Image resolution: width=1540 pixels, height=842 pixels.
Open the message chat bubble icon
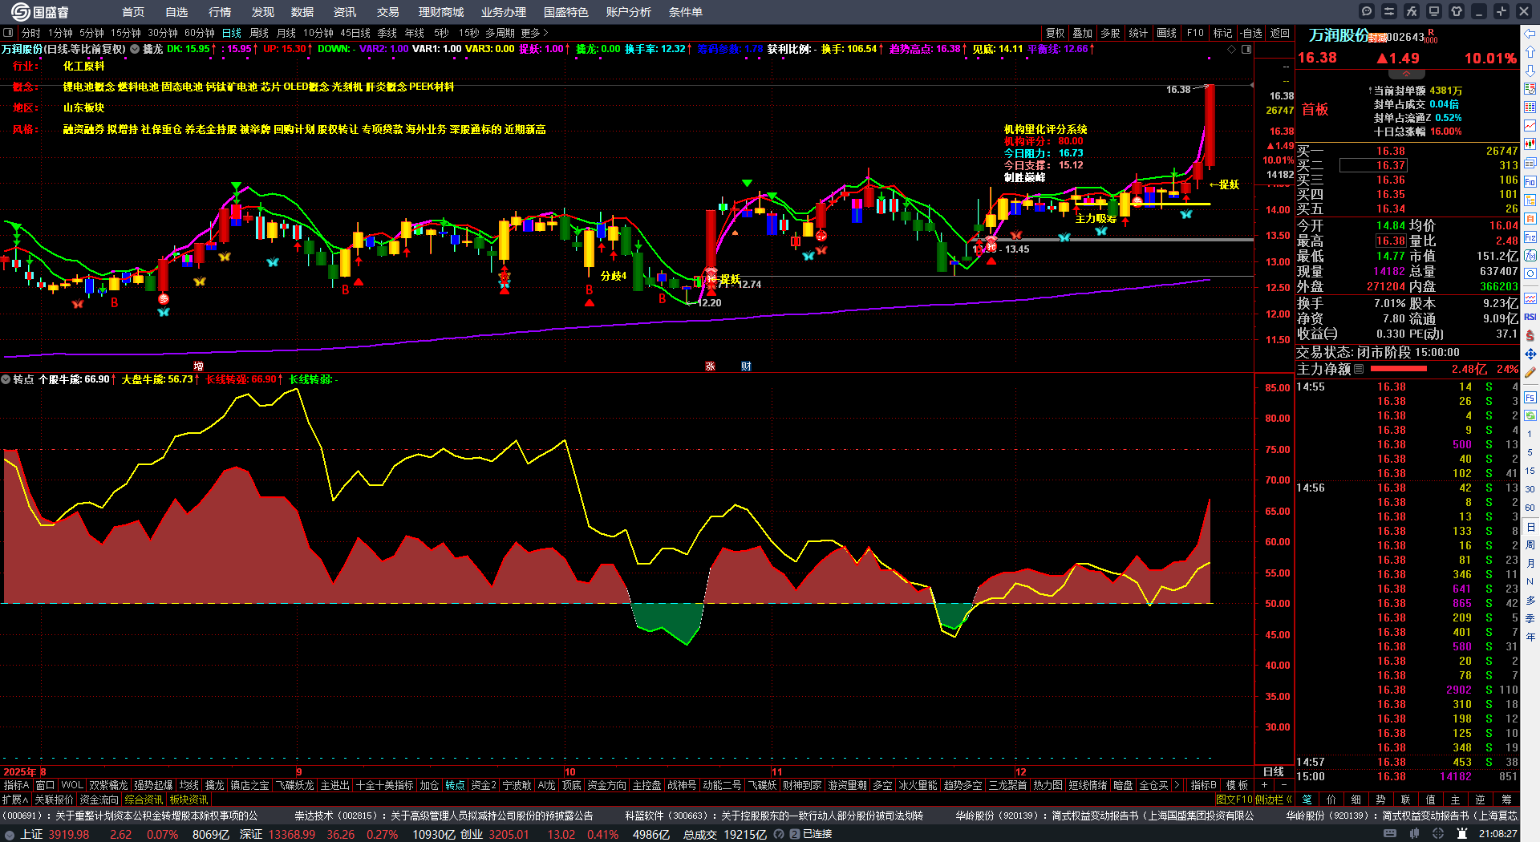click(x=1367, y=11)
